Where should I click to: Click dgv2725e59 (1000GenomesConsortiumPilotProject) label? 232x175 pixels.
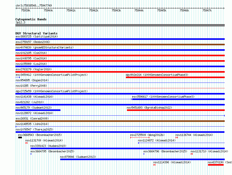coord(52,91)
